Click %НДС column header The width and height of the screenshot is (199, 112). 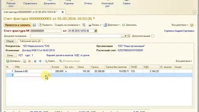136,67
